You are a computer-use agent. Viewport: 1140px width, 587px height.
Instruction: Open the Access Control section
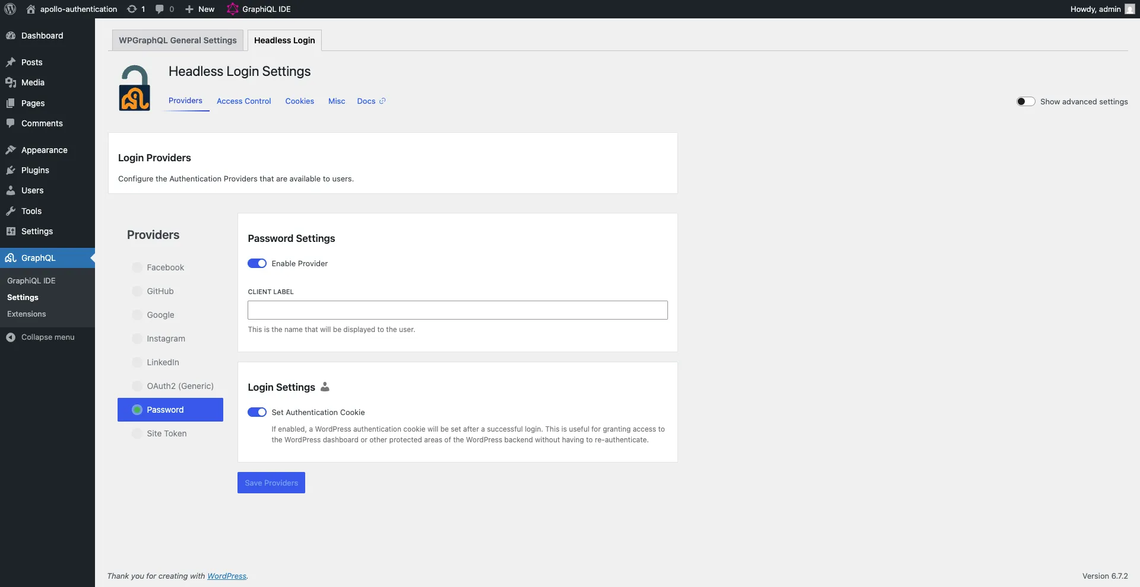click(x=243, y=101)
